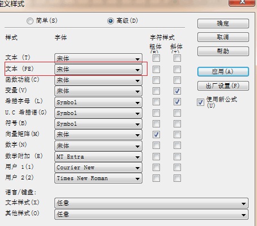Toggle bold checkbox for 希腊字母(L)
The height and width of the screenshot is (226, 257).
coord(156,102)
